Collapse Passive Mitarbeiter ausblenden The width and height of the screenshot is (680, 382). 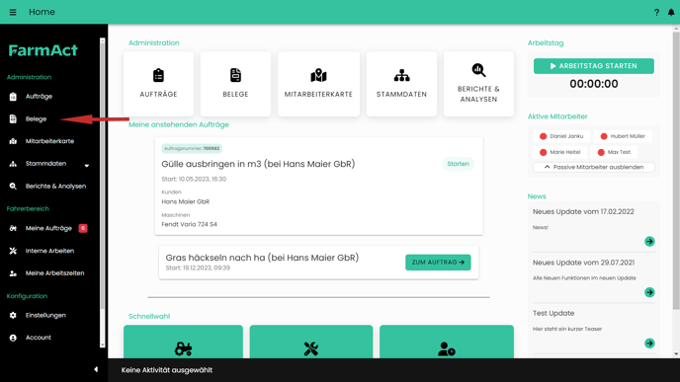pyautogui.click(x=594, y=167)
